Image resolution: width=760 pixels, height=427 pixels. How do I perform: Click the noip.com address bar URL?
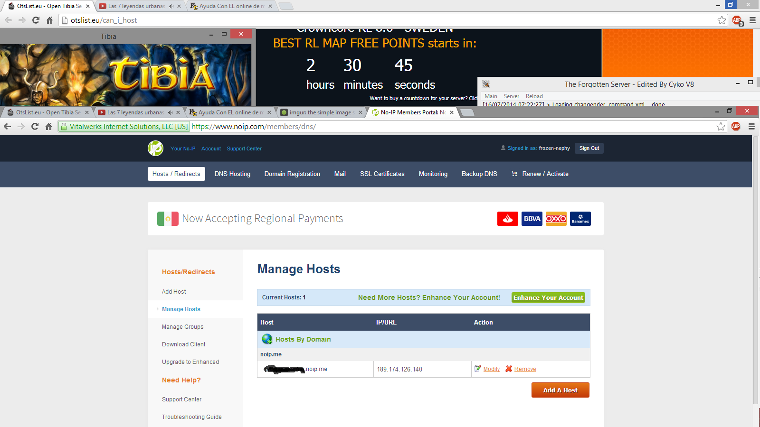point(254,127)
